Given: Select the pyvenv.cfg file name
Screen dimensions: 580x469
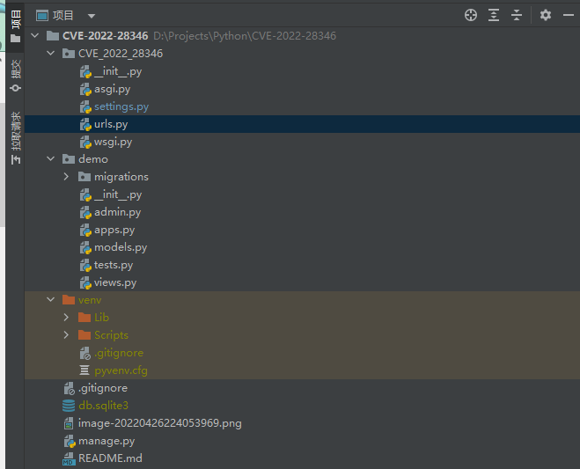Looking at the screenshot, I should [x=121, y=370].
